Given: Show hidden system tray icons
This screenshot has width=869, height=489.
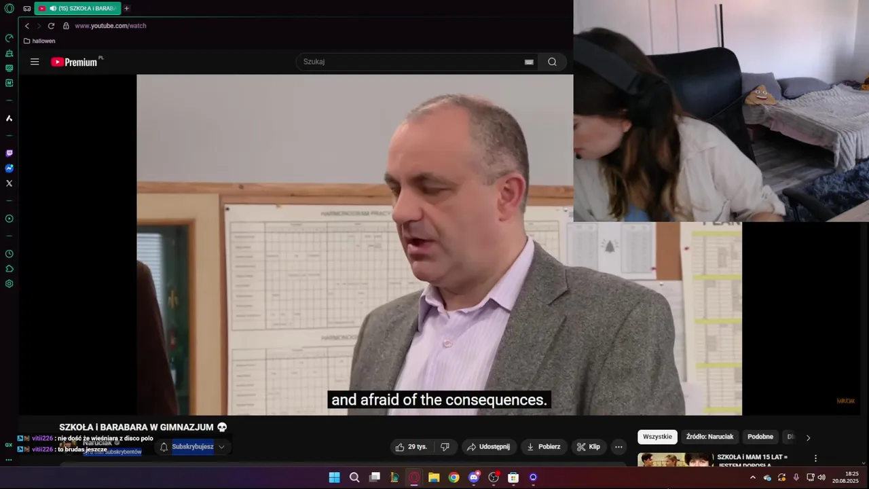Looking at the screenshot, I should pos(752,477).
